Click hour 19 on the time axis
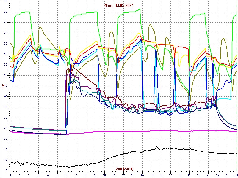Screen dimensions: 238x178 click(x=189, y=175)
